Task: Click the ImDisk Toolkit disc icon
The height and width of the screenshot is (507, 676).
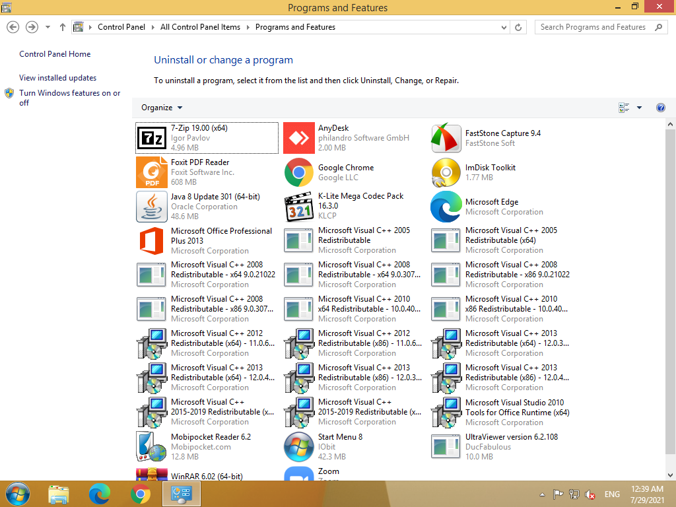Action: click(446, 172)
